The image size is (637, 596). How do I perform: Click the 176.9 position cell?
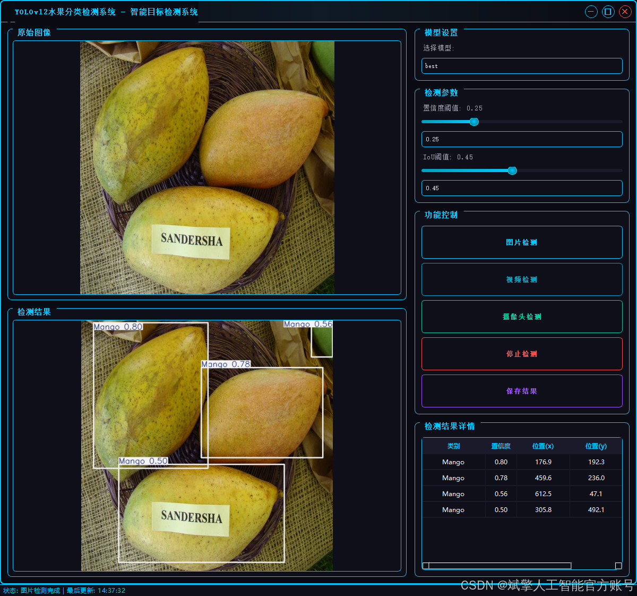click(543, 462)
